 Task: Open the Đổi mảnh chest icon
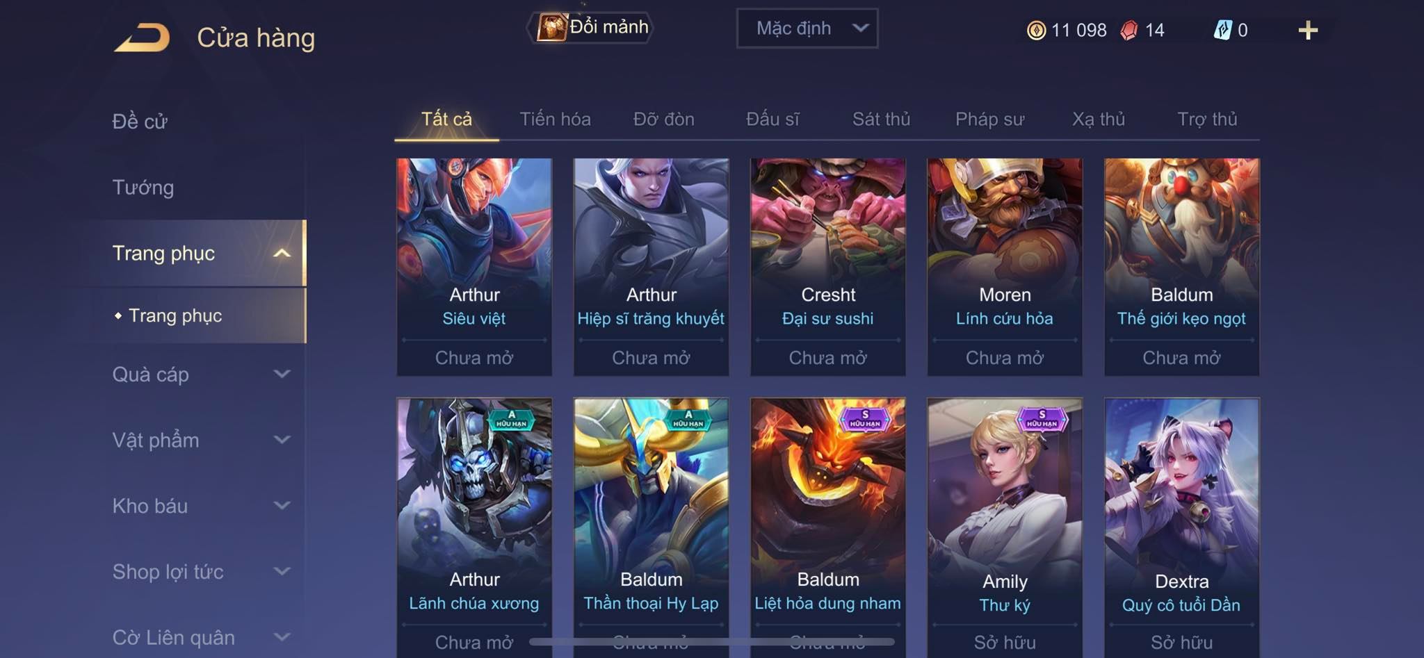click(551, 28)
